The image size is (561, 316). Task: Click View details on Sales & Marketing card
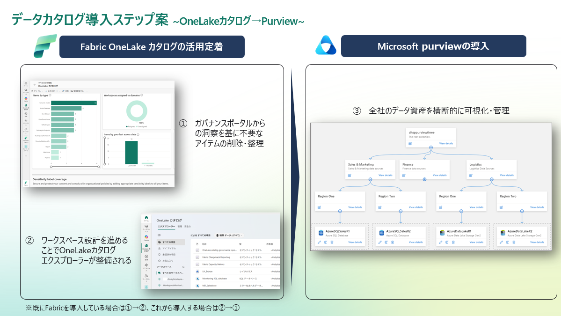coord(386,176)
